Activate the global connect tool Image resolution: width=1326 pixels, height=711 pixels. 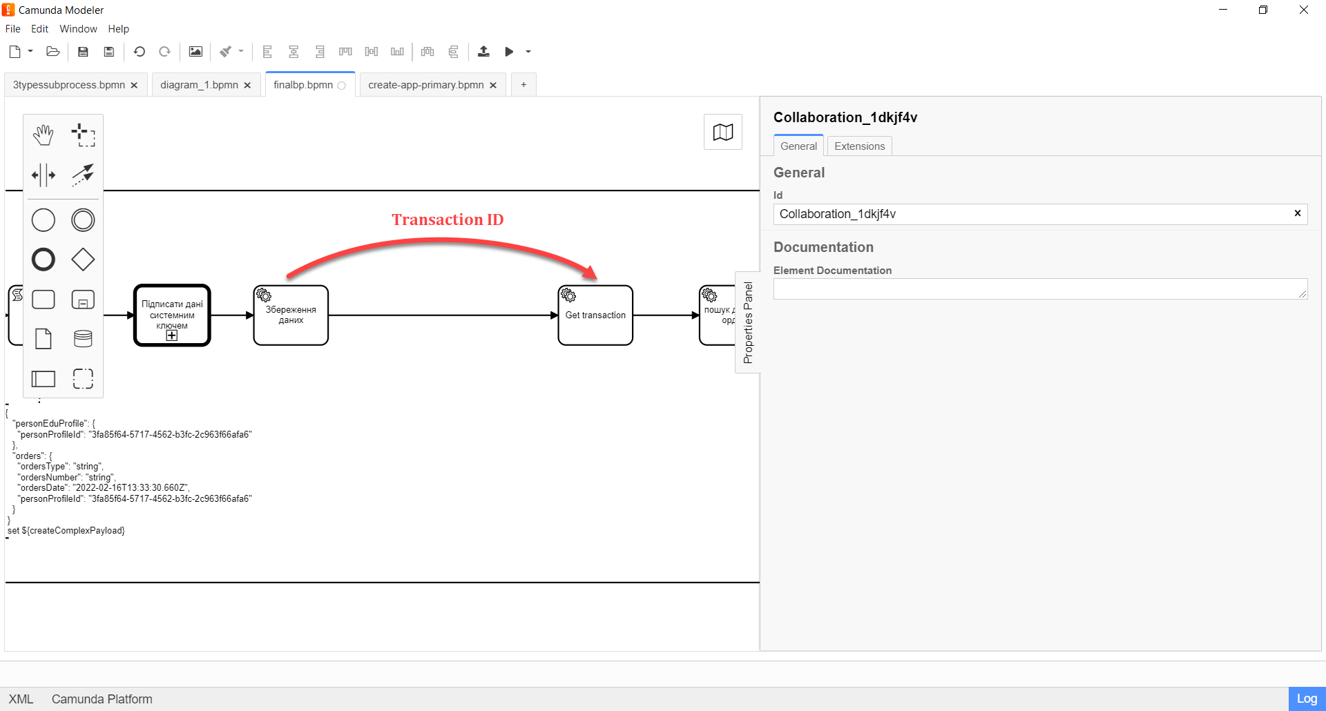[83, 175]
